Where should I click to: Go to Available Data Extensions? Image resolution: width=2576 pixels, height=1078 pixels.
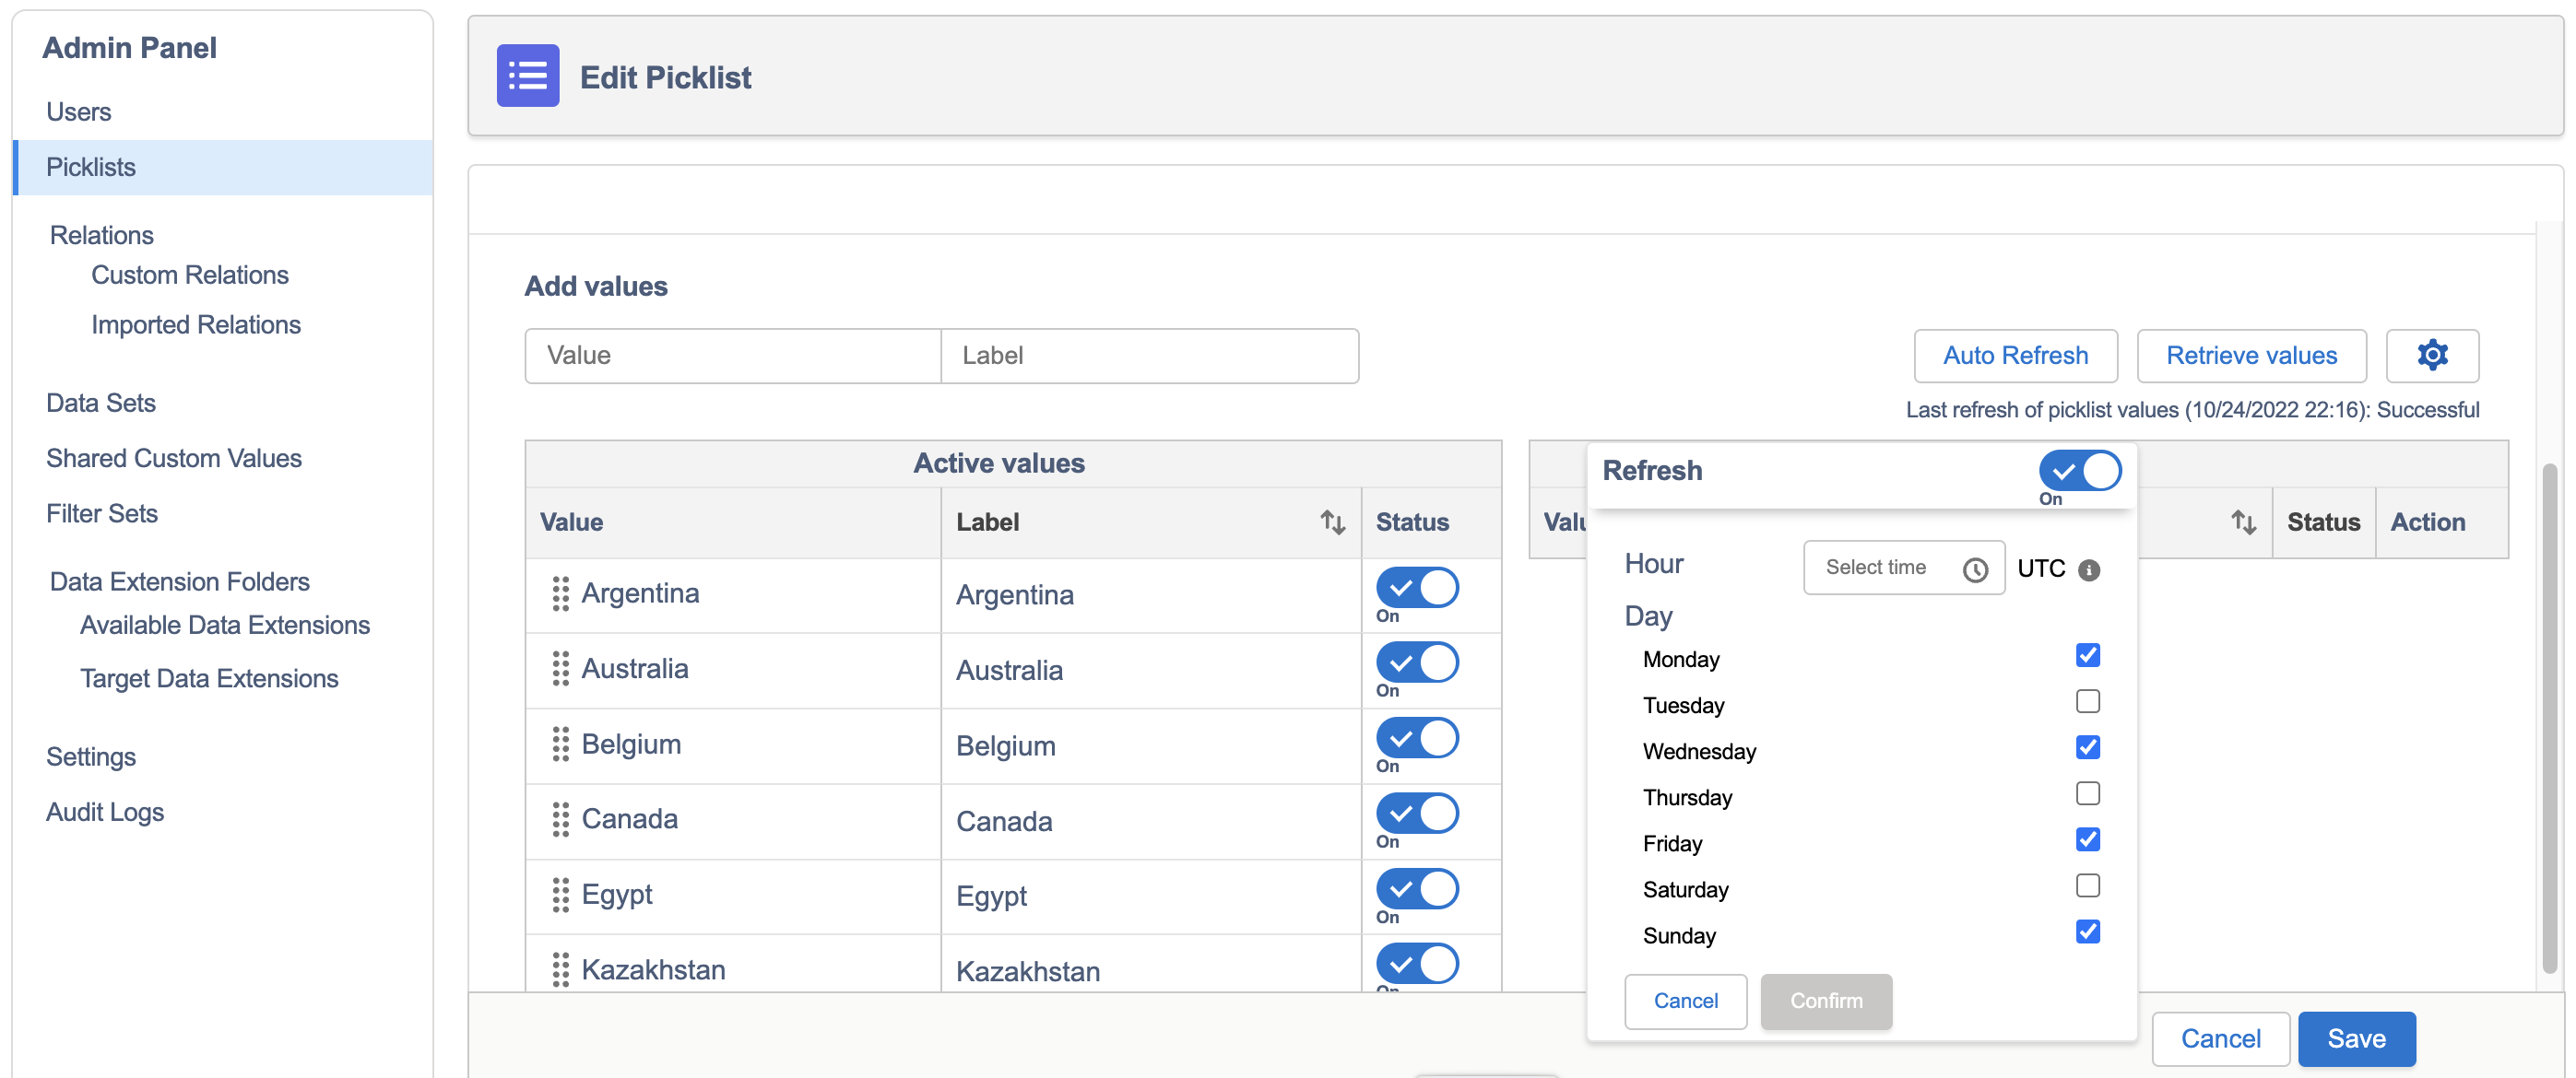coord(224,625)
